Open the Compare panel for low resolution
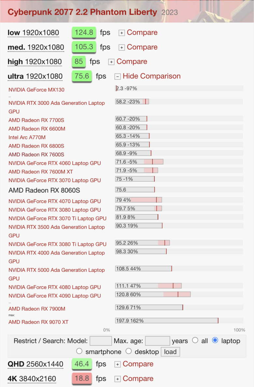 [x=142, y=32]
